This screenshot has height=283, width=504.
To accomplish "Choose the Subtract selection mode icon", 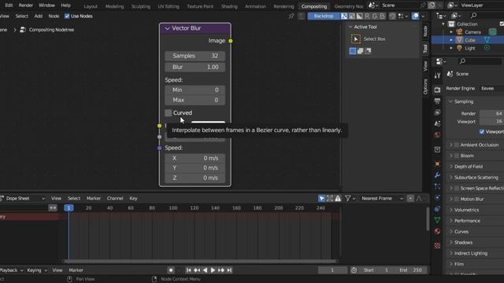I will (368, 50).
